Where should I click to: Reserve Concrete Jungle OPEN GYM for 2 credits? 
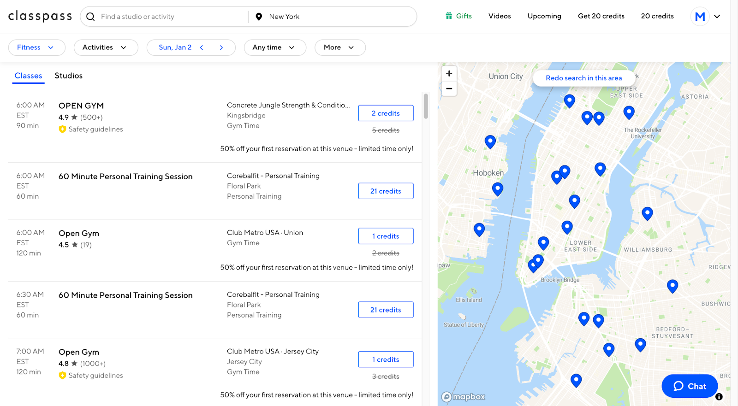pyautogui.click(x=386, y=113)
